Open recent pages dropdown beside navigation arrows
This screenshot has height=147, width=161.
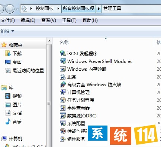tap(17, 9)
